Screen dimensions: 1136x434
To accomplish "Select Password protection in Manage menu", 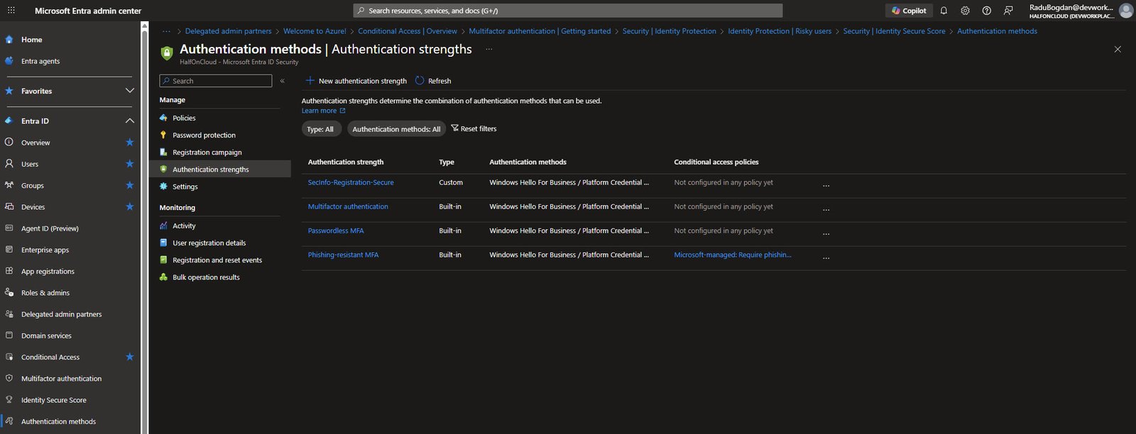I will click(204, 135).
